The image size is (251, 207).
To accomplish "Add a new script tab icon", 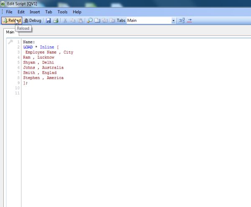I will pos(97,20).
